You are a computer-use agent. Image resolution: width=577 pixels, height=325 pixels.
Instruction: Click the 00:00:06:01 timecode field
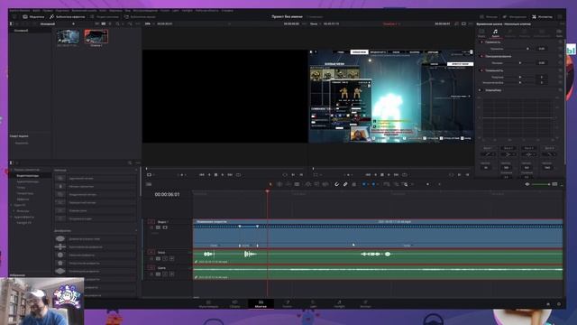(167, 194)
